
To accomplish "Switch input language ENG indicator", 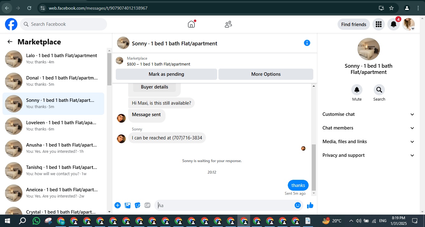I will [383, 221].
